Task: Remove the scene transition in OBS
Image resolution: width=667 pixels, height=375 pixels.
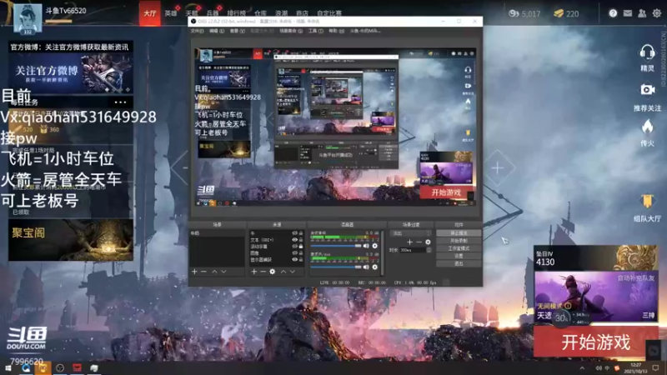Action: pyautogui.click(x=419, y=242)
